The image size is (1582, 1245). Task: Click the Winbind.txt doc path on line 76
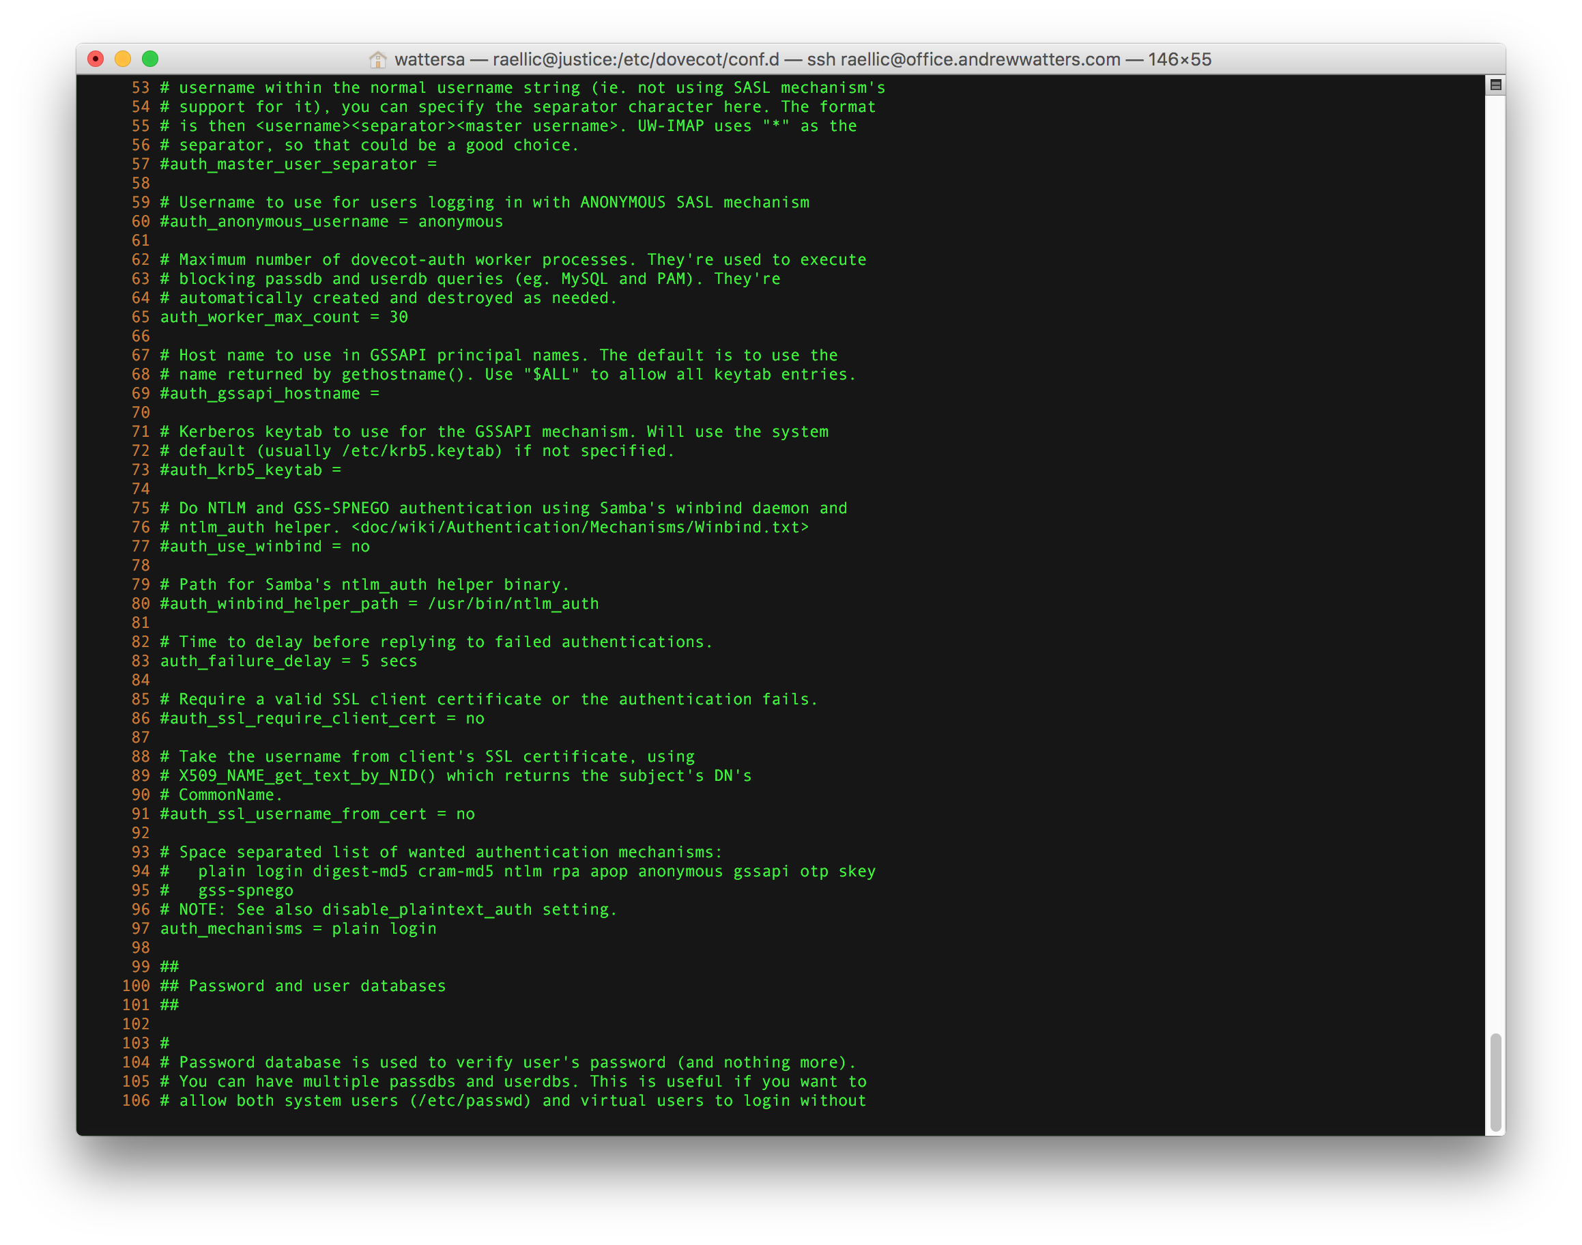pos(580,527)
